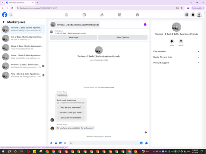
Task: Open the Opera browser taskbar icon
Action: [x=28, y=152]
